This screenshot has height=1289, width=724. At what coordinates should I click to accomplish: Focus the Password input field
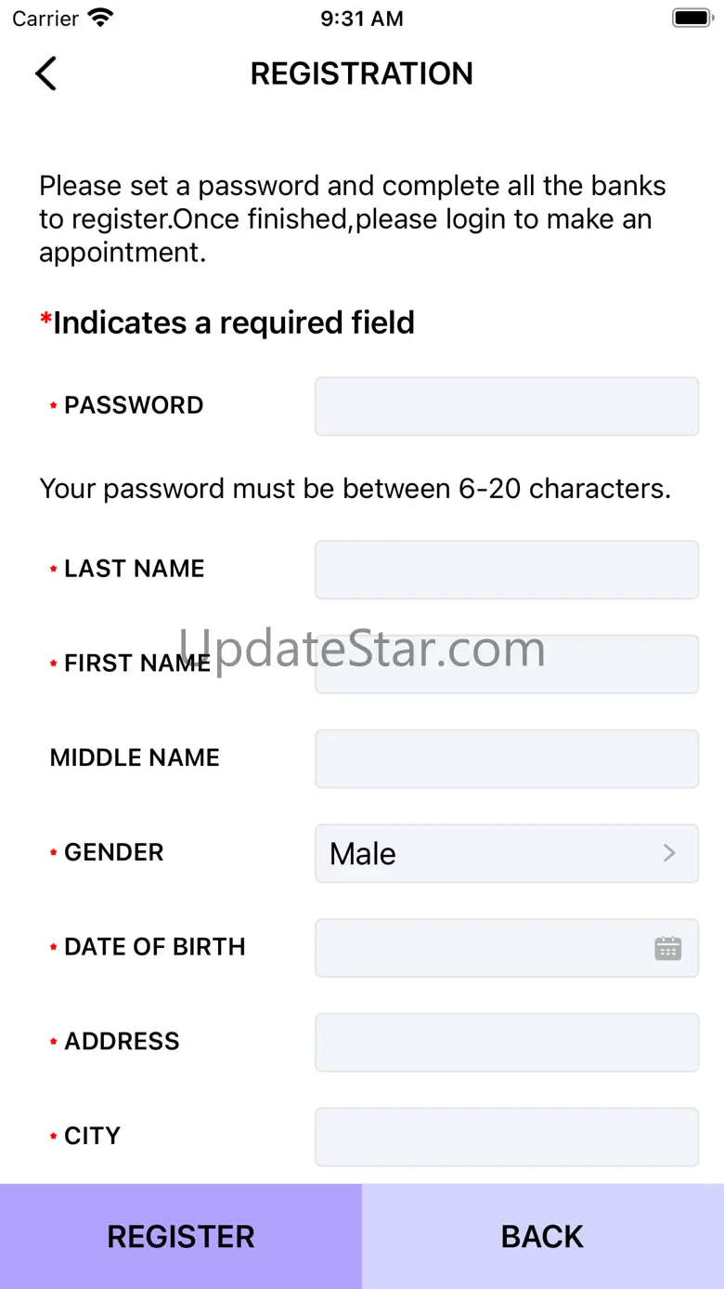click(x=506, y=406)
